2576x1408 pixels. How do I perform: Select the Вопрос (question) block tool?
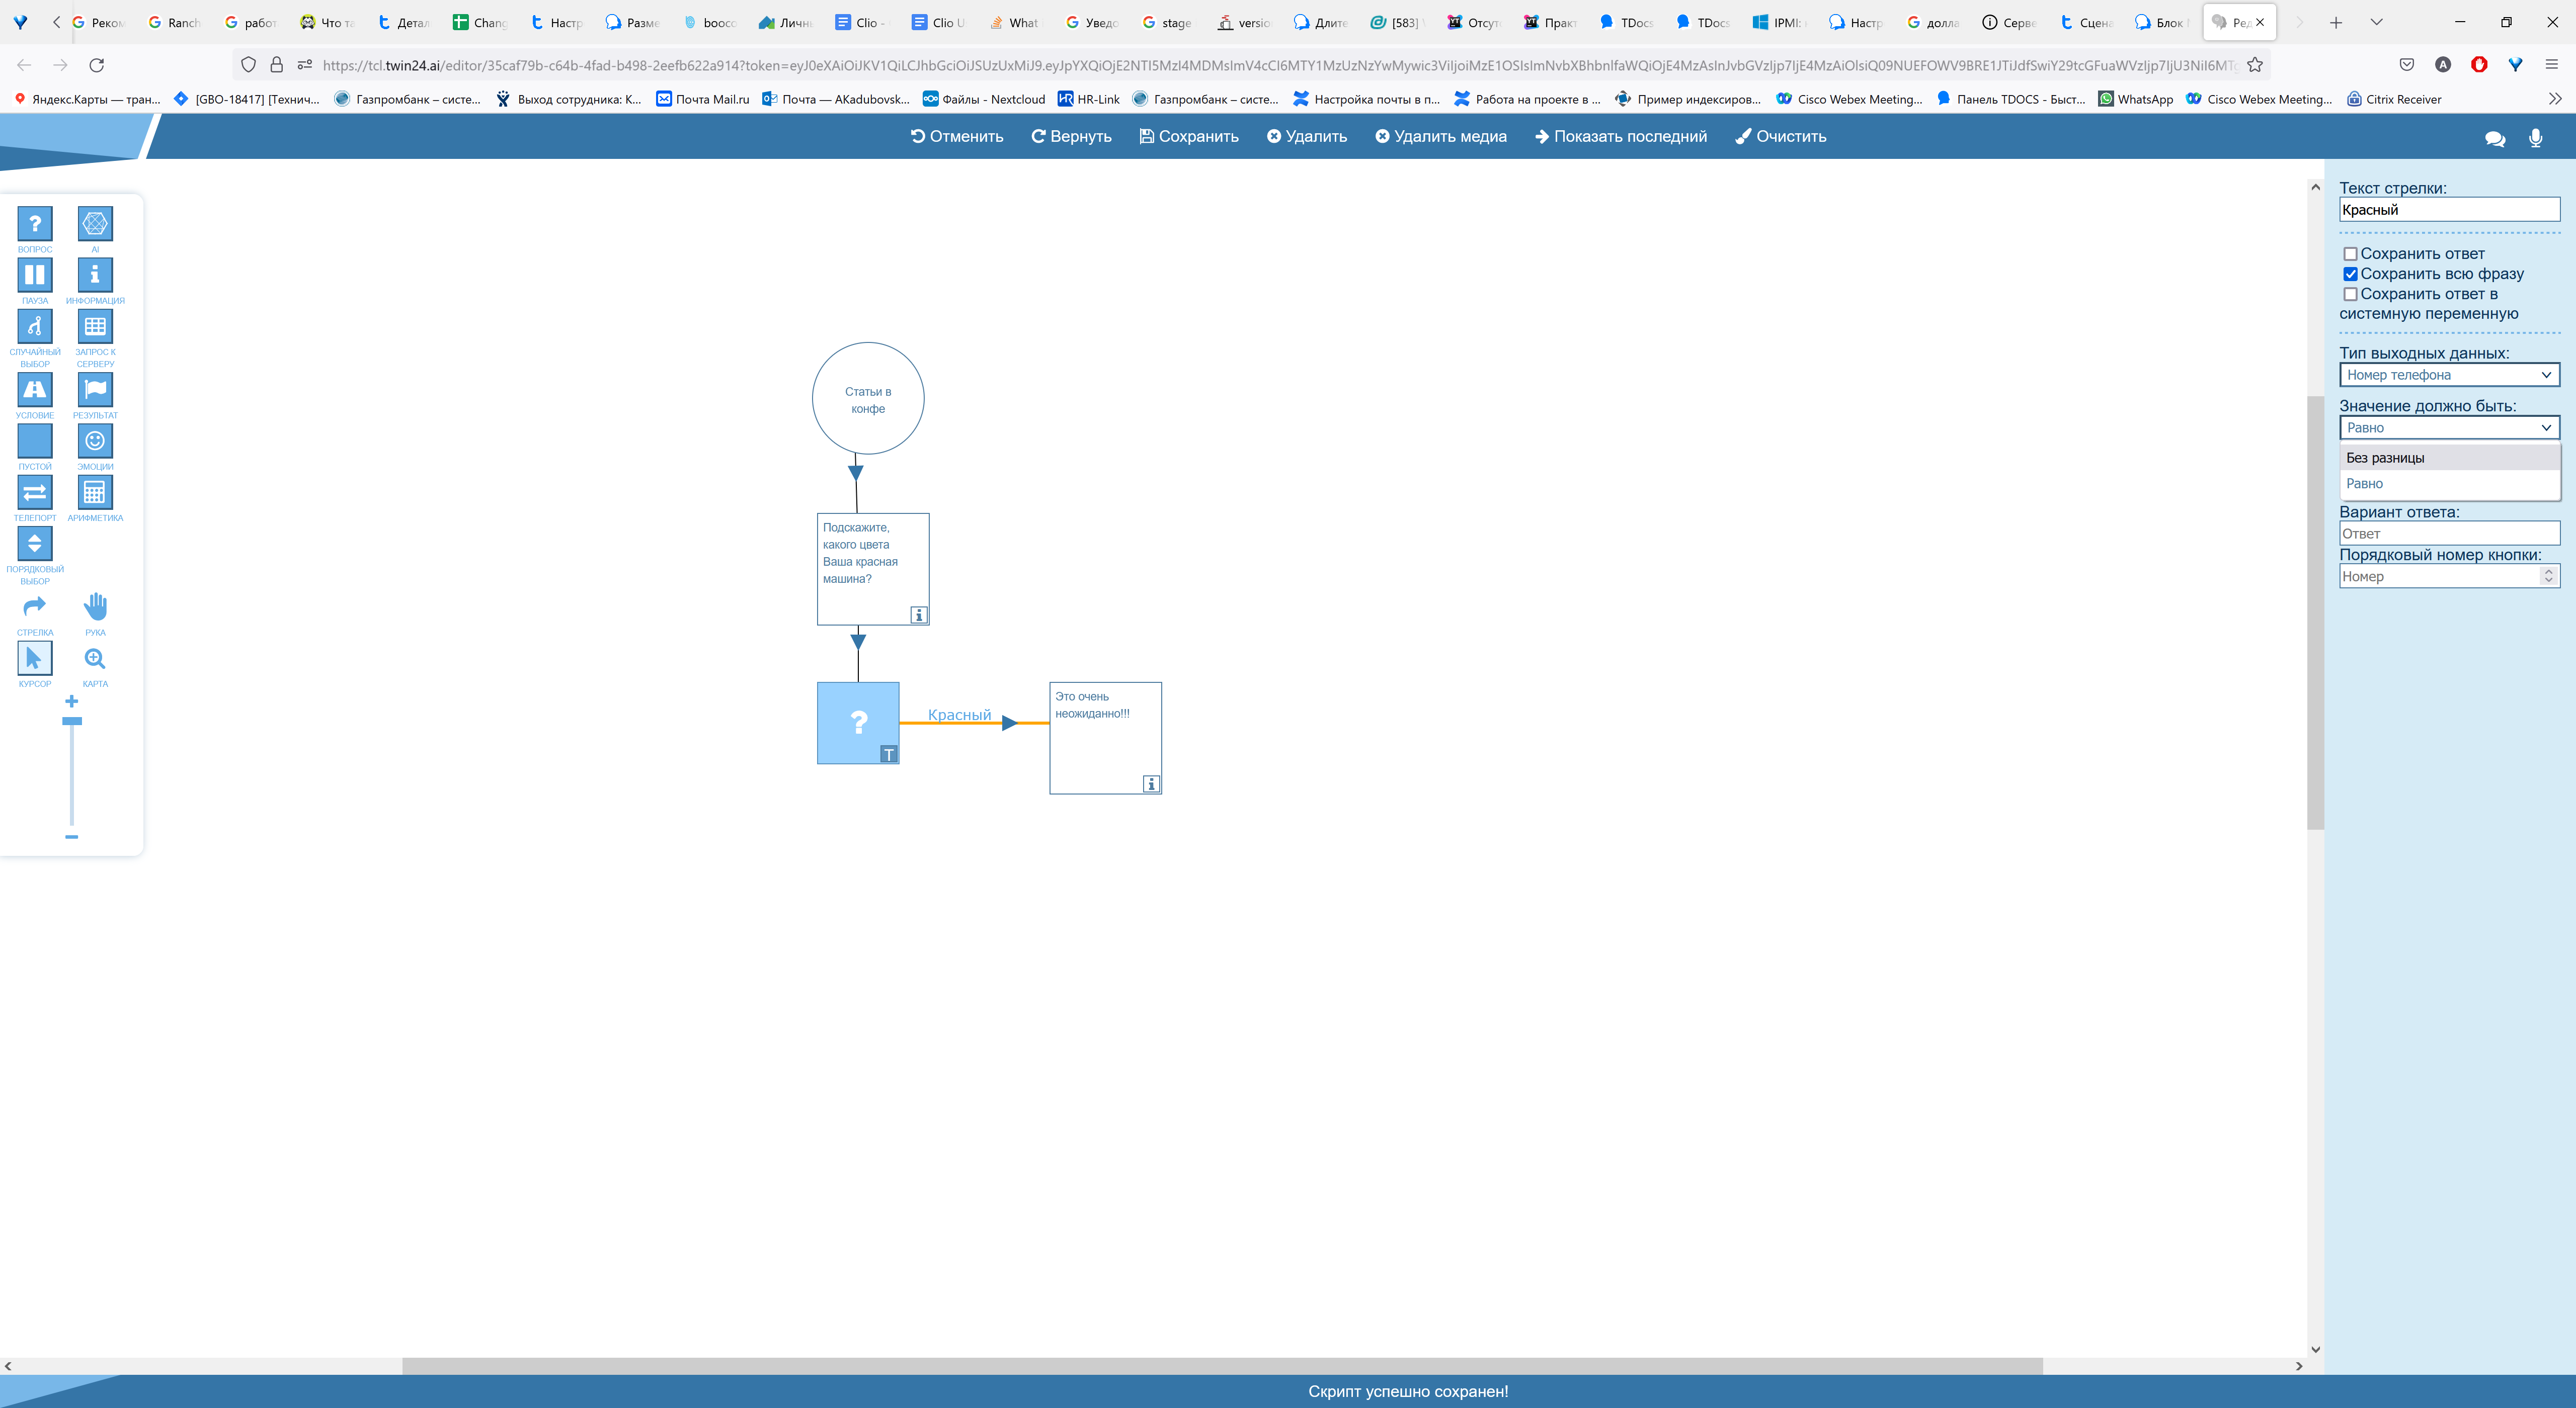click(34, 224)
